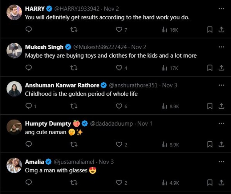Like Amalia's glasses tweet
The image size is (231, 194).
(119, 183)
